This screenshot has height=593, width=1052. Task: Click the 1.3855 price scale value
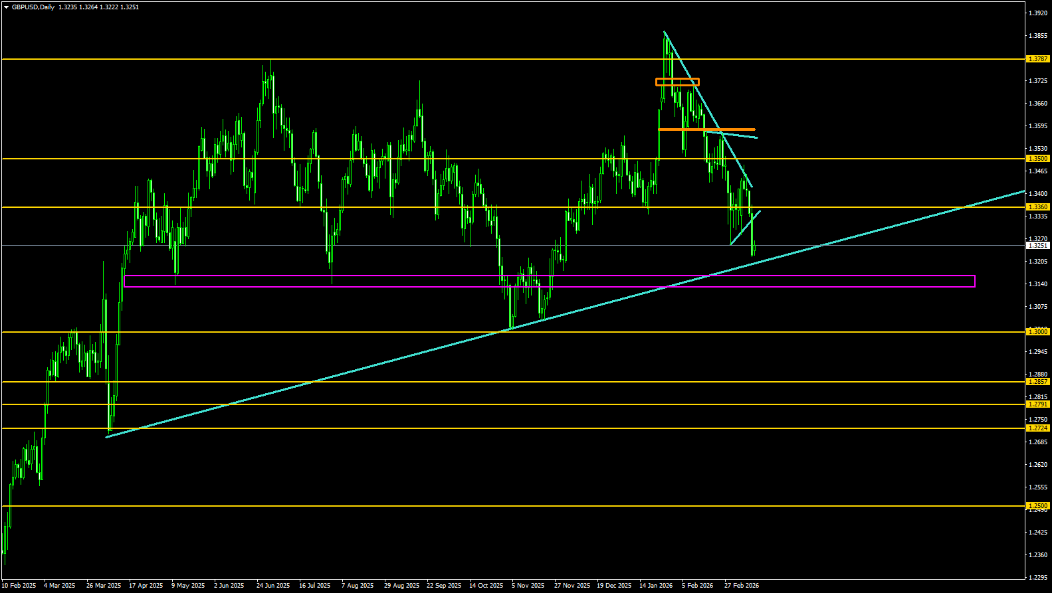(1038, 36)
